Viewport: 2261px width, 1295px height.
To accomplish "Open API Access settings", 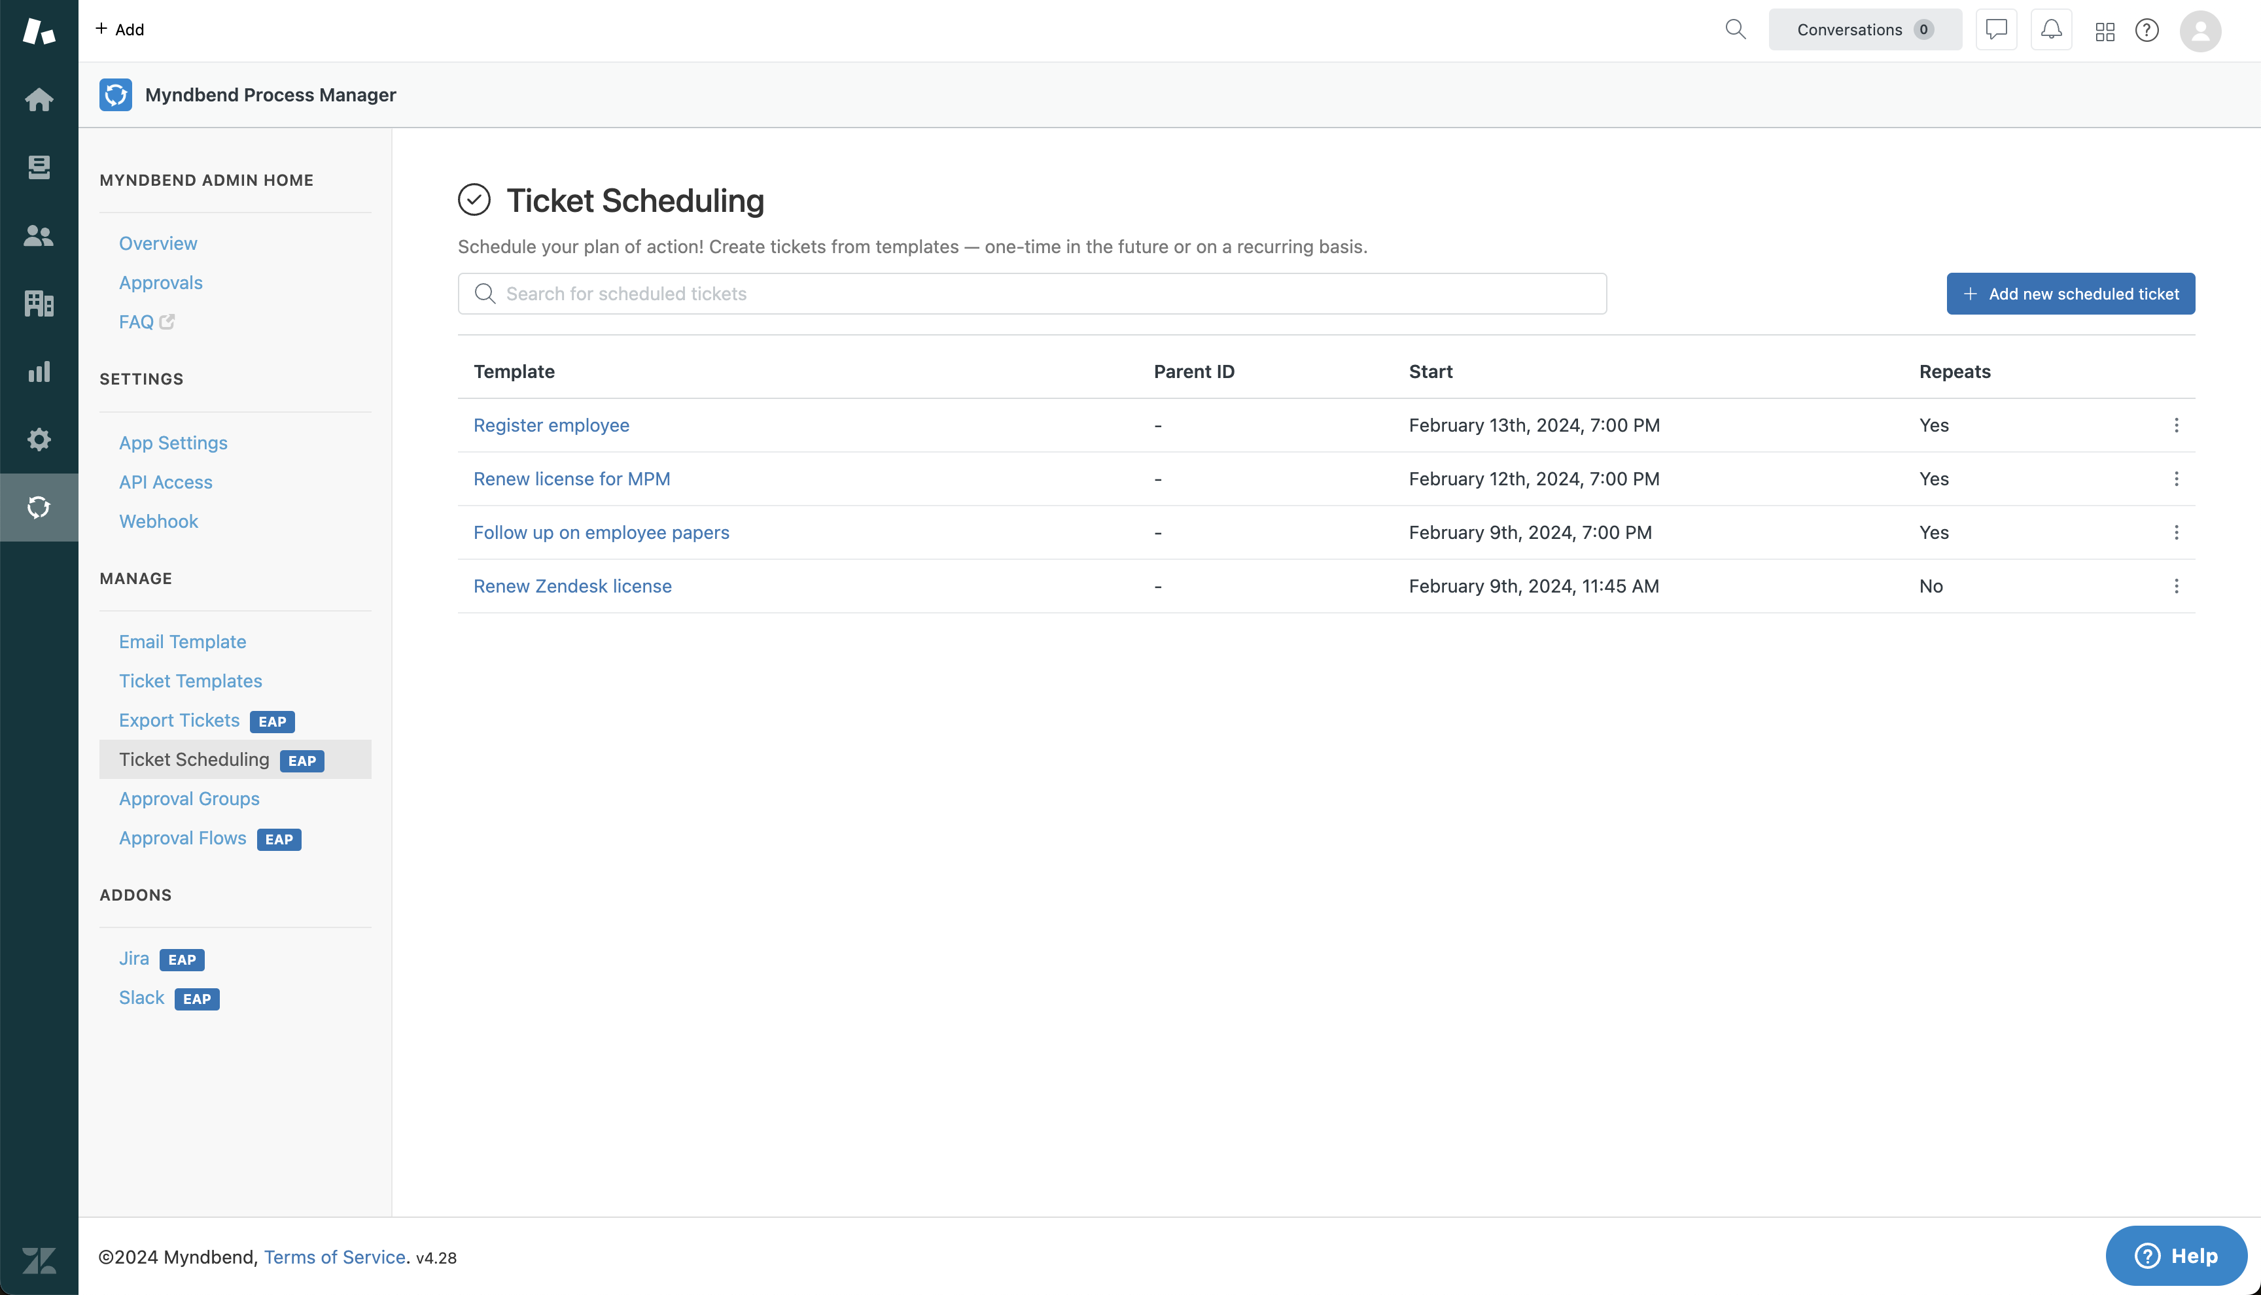I will pyautogui.click(x=166, y=481).
